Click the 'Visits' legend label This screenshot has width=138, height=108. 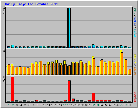[x=135, y=59]
